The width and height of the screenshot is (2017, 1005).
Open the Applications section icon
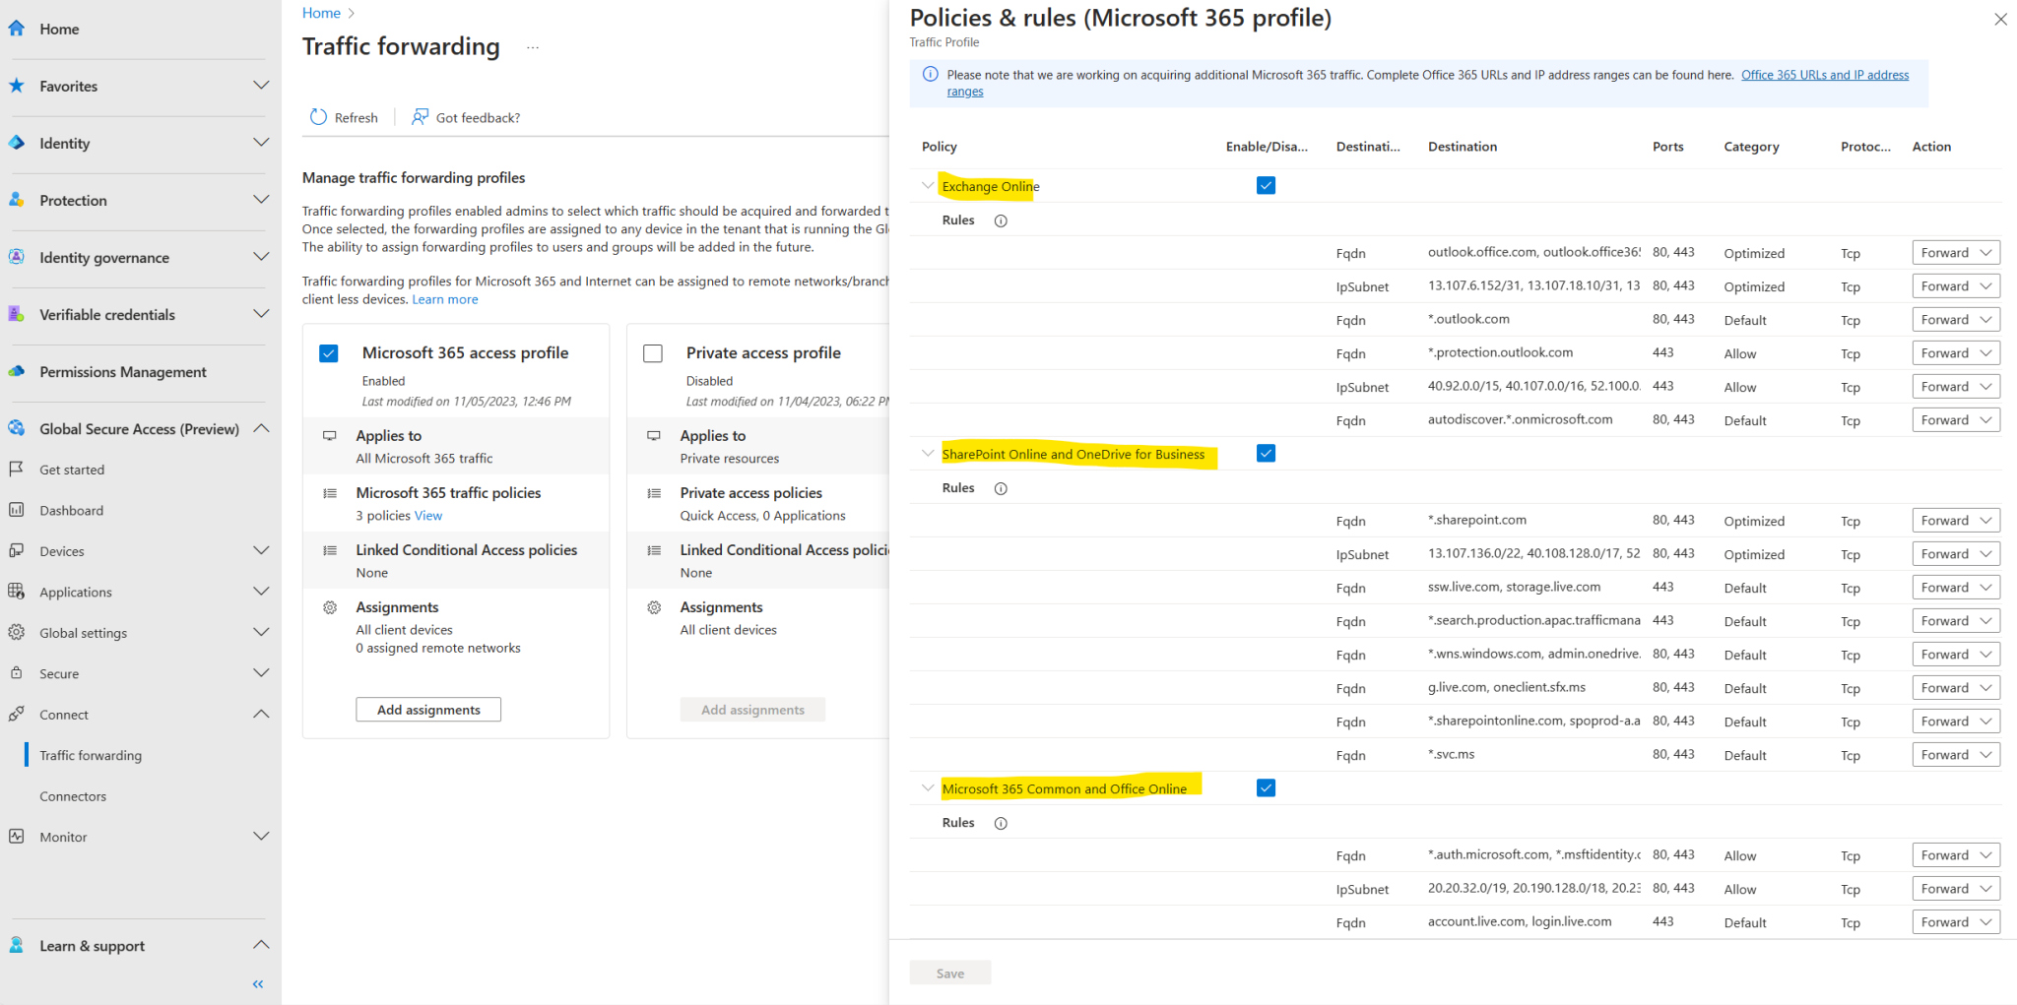pos(17,591)
